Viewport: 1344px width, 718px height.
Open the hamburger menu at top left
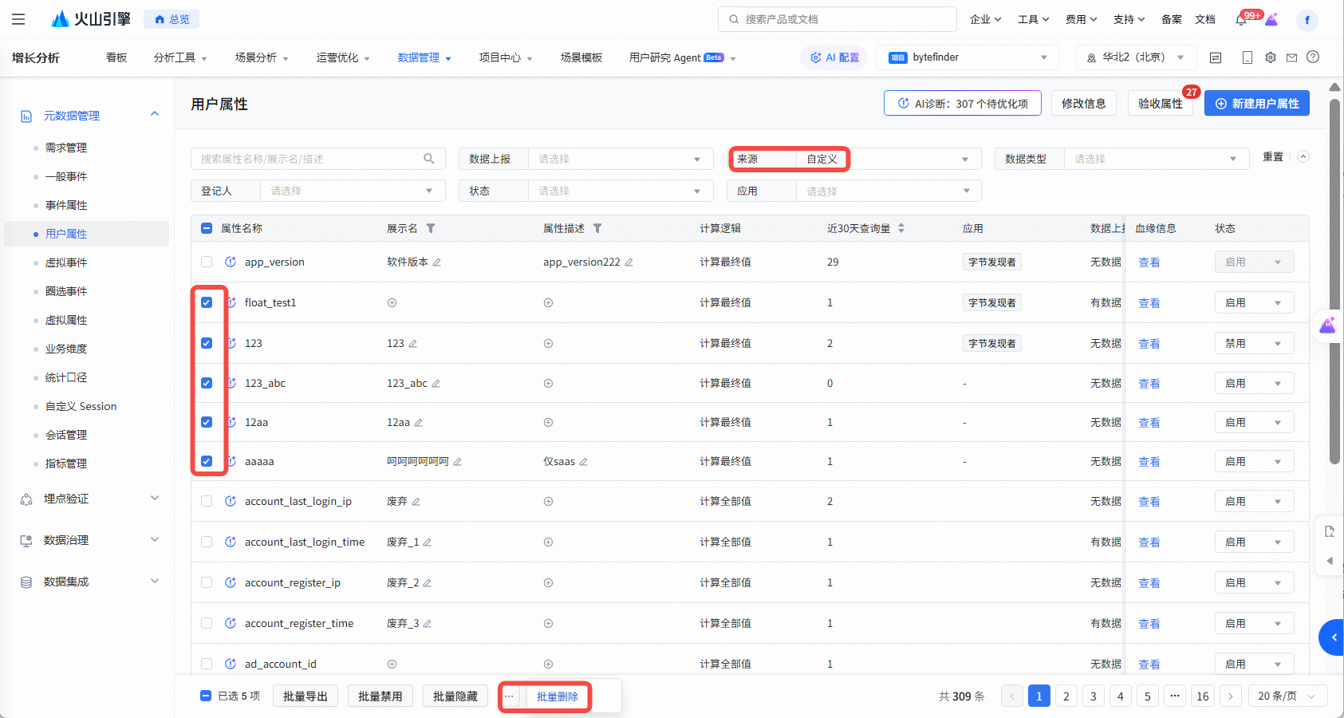18,19
